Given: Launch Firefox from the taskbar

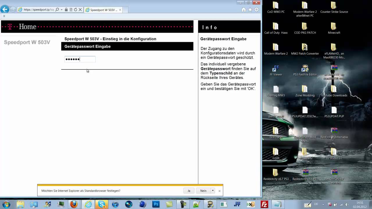Looking at the screenshot, I should [74, 204].
